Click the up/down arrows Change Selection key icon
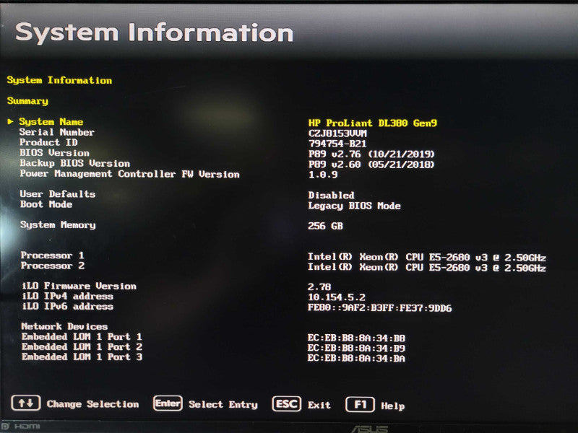Image resolution: width=578 pixels, height=433 pixels. pos(26,403)
